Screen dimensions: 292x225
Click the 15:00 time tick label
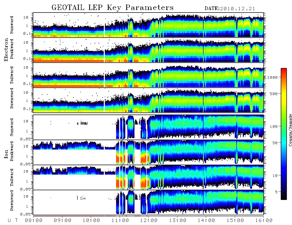(x=235, y=220)
